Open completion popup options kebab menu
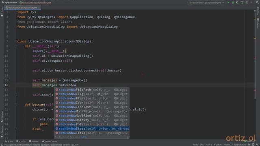 coord(127,137)
